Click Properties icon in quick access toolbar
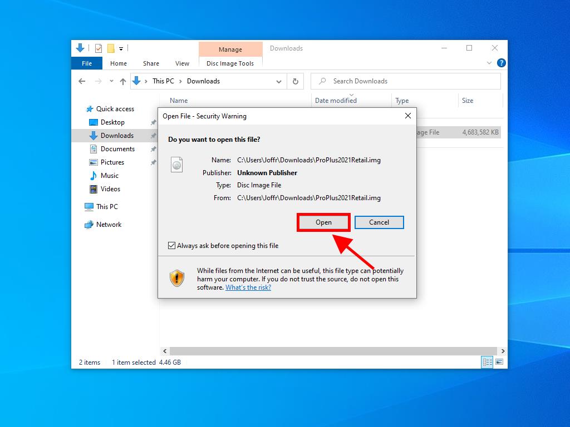The width and height of the screenshot is (570, 427). click(99, 48)
